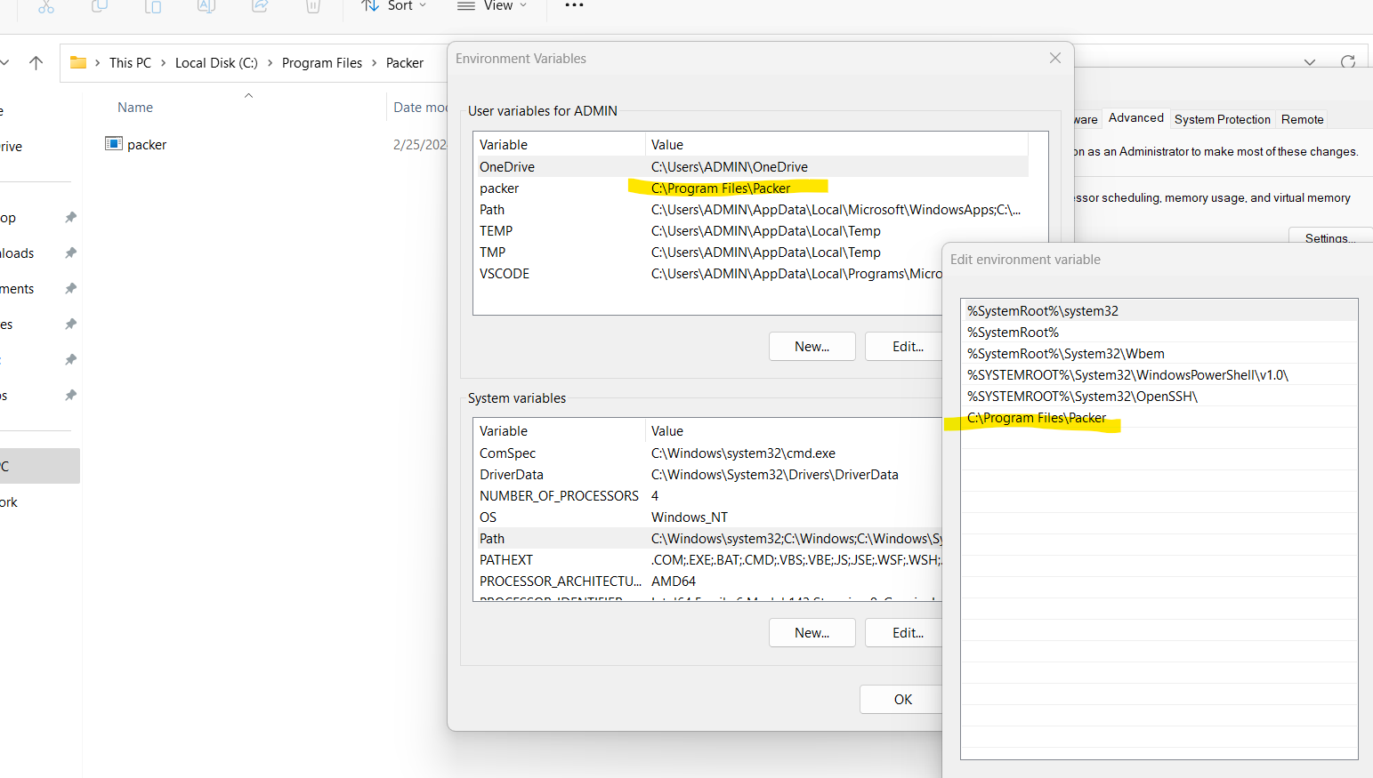This screenshot has width=1373, height=778.
Task: Select the %SystemRoot%\system32 path entry
Action: click(1159, 310)
